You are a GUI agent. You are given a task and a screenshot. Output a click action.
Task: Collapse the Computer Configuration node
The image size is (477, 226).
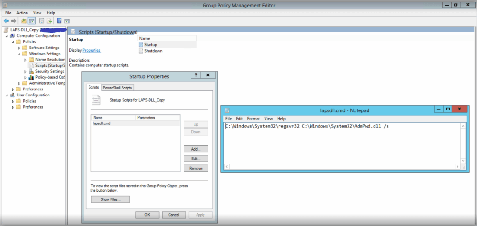coord(7,36)
